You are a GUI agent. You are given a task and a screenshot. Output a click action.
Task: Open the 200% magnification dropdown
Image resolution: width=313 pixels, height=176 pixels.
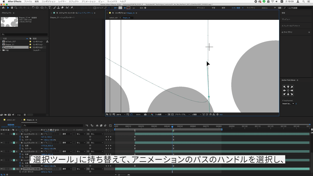tap(121, 114)
